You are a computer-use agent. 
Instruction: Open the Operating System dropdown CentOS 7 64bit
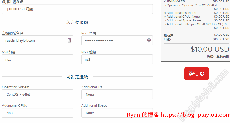[x=38, y=94]
